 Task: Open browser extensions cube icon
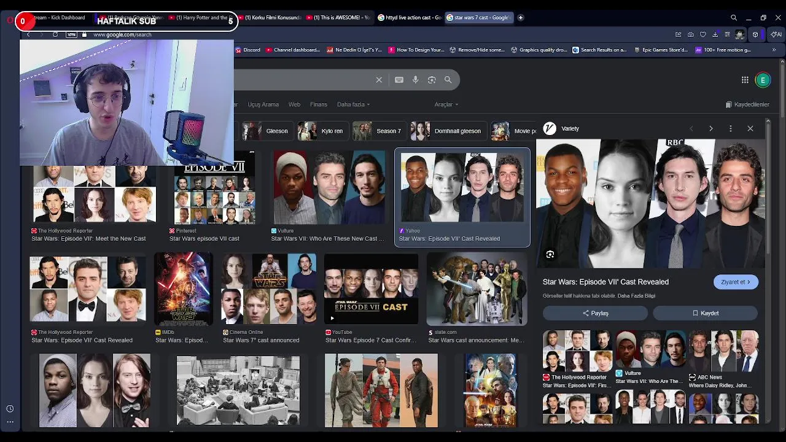click(x=755, y=34)
